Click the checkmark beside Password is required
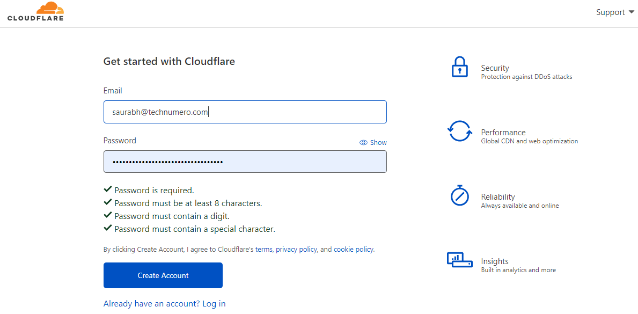638x314 pixels. (x=108, y=189)
